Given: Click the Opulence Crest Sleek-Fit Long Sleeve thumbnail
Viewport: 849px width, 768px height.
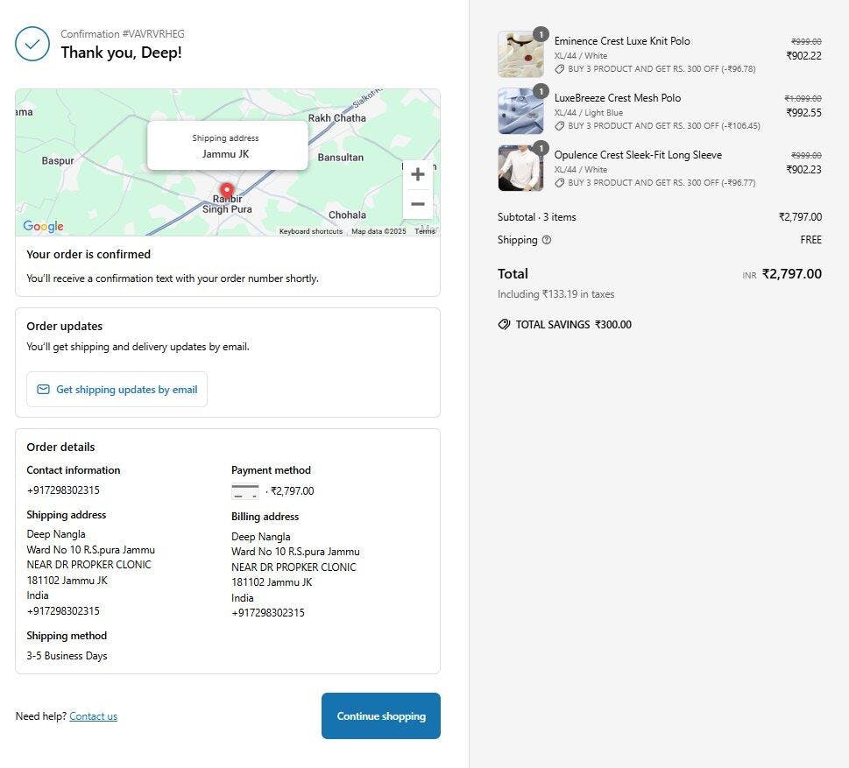Looking at the screenshot, I should pos(520,168).
